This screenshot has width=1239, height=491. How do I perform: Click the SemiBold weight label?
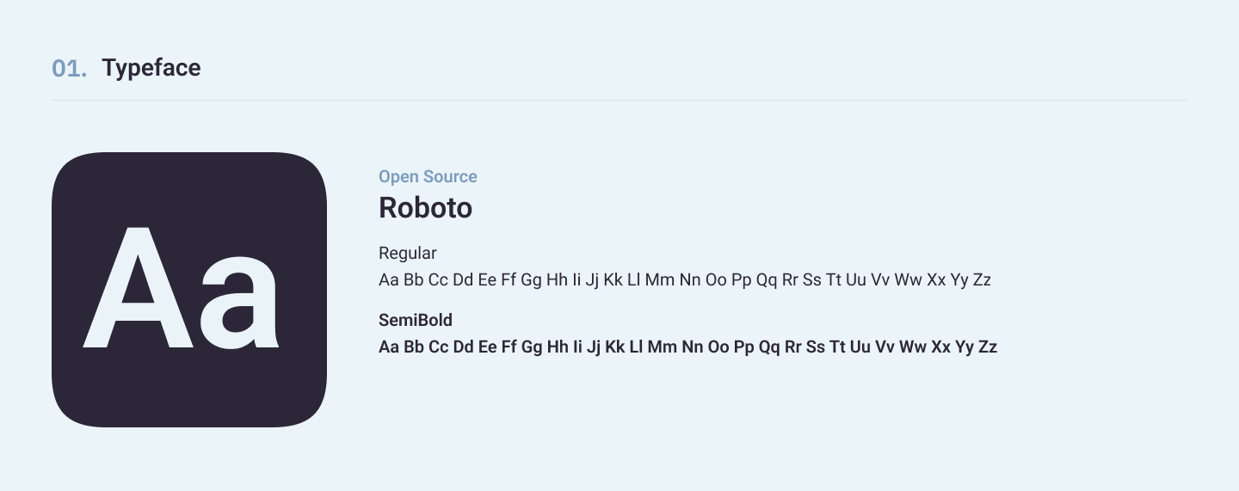point(415,320)
